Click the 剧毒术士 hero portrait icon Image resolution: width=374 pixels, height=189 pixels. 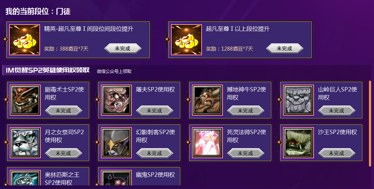coord(25,100)
